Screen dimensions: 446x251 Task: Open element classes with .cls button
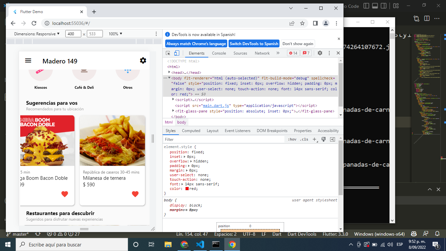coord(304,140)
